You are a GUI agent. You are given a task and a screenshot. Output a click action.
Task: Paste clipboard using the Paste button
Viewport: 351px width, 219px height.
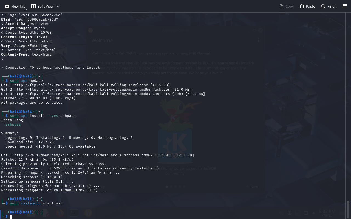[x=307, y=6]
